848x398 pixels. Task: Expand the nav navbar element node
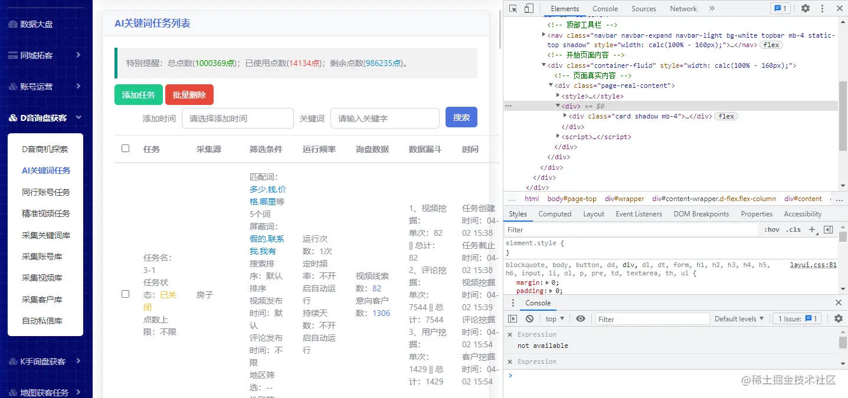click(x=543, y=35)
